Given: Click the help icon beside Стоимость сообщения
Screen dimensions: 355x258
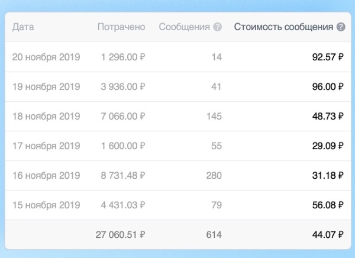Looking at the screenshot, I should pyautogui.click(x=341, y=27).
